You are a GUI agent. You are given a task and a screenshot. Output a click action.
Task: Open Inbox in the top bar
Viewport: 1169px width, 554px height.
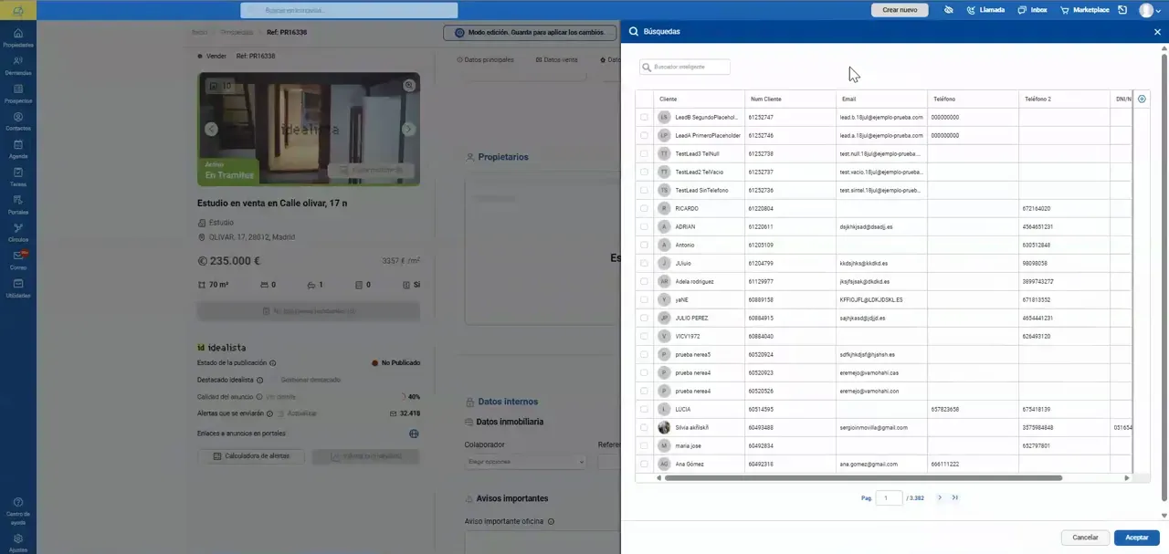click(x=1032, y=10)
